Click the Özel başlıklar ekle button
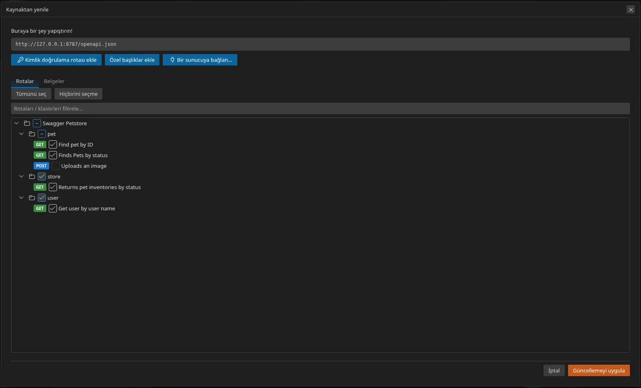Image resolution: width=641 pixels, height=388 pixels. coord(132,60)
